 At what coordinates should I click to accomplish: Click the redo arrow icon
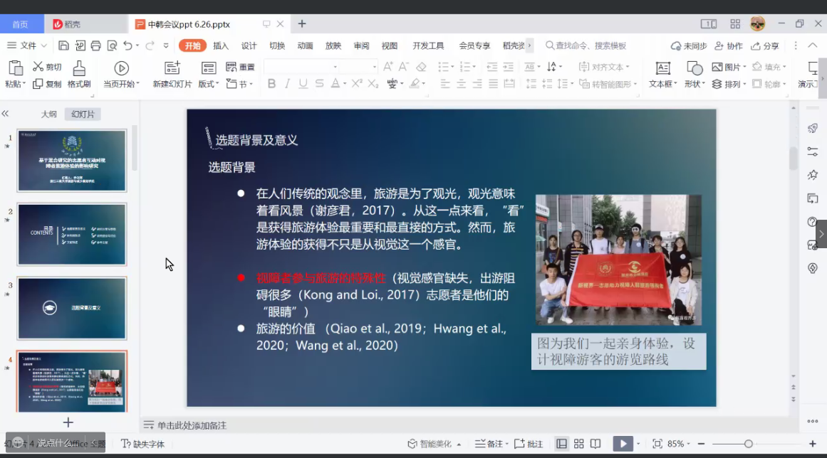pyautogui.click(x=150, y=46)
